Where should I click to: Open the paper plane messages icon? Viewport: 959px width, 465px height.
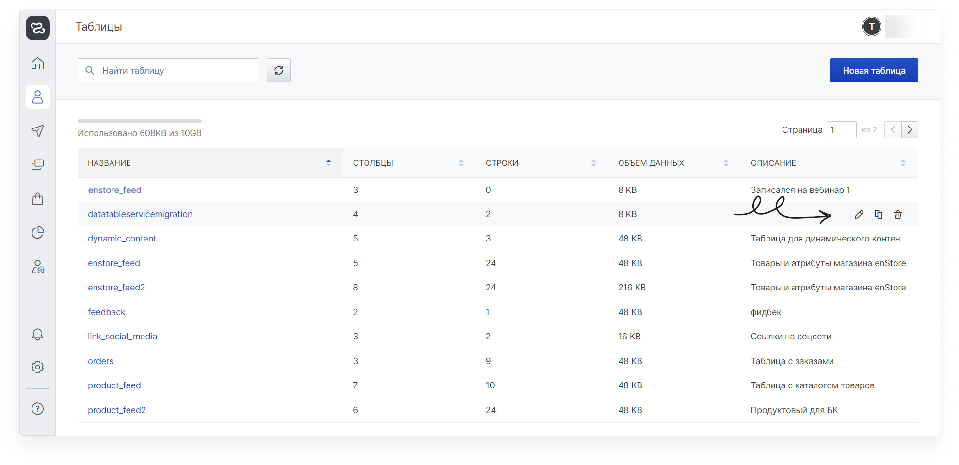38,131
